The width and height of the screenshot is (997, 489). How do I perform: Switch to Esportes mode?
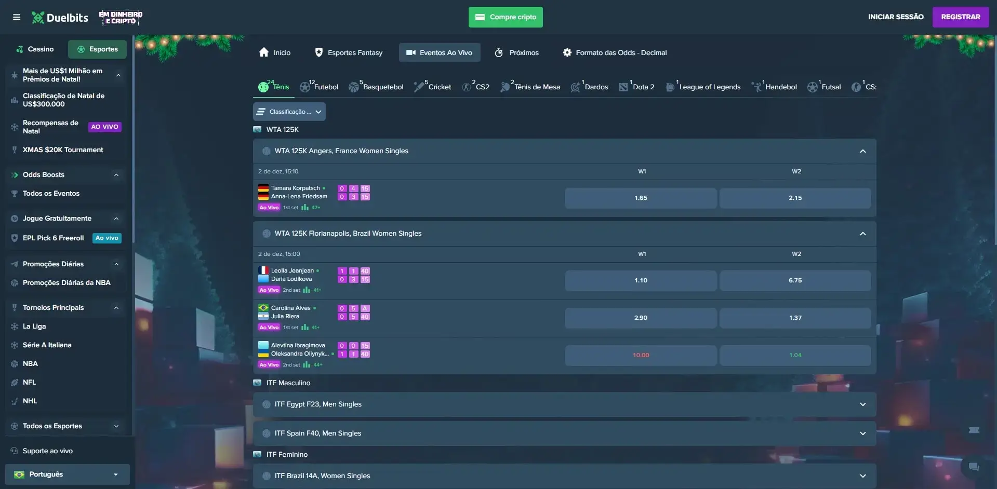[97, 49]
